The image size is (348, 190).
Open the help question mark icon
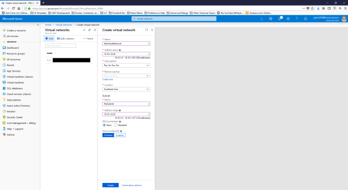point(297,19)
